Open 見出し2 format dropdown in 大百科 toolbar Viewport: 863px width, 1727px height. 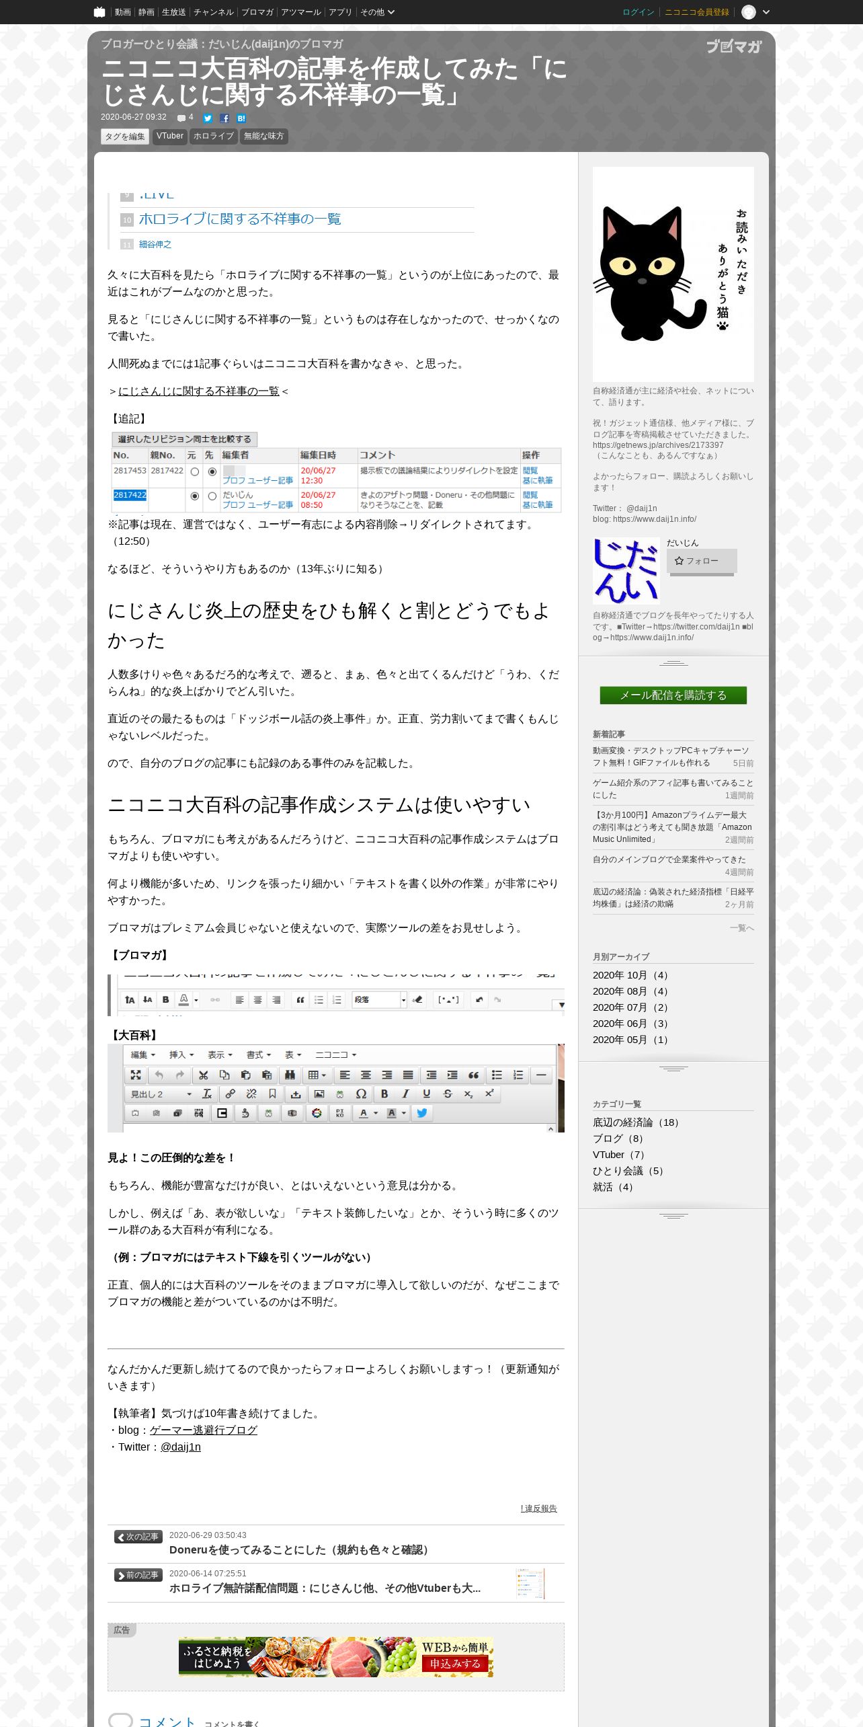[161, 1093]
